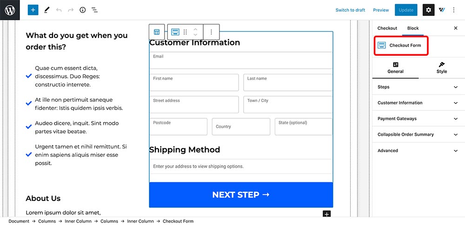Viewport: 465px width, 225px height.
Task: Open the block inserter plus button
Action: (33, 10)
